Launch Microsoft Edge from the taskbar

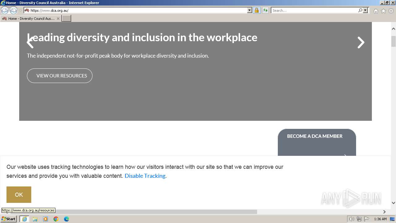click(67, 219)
